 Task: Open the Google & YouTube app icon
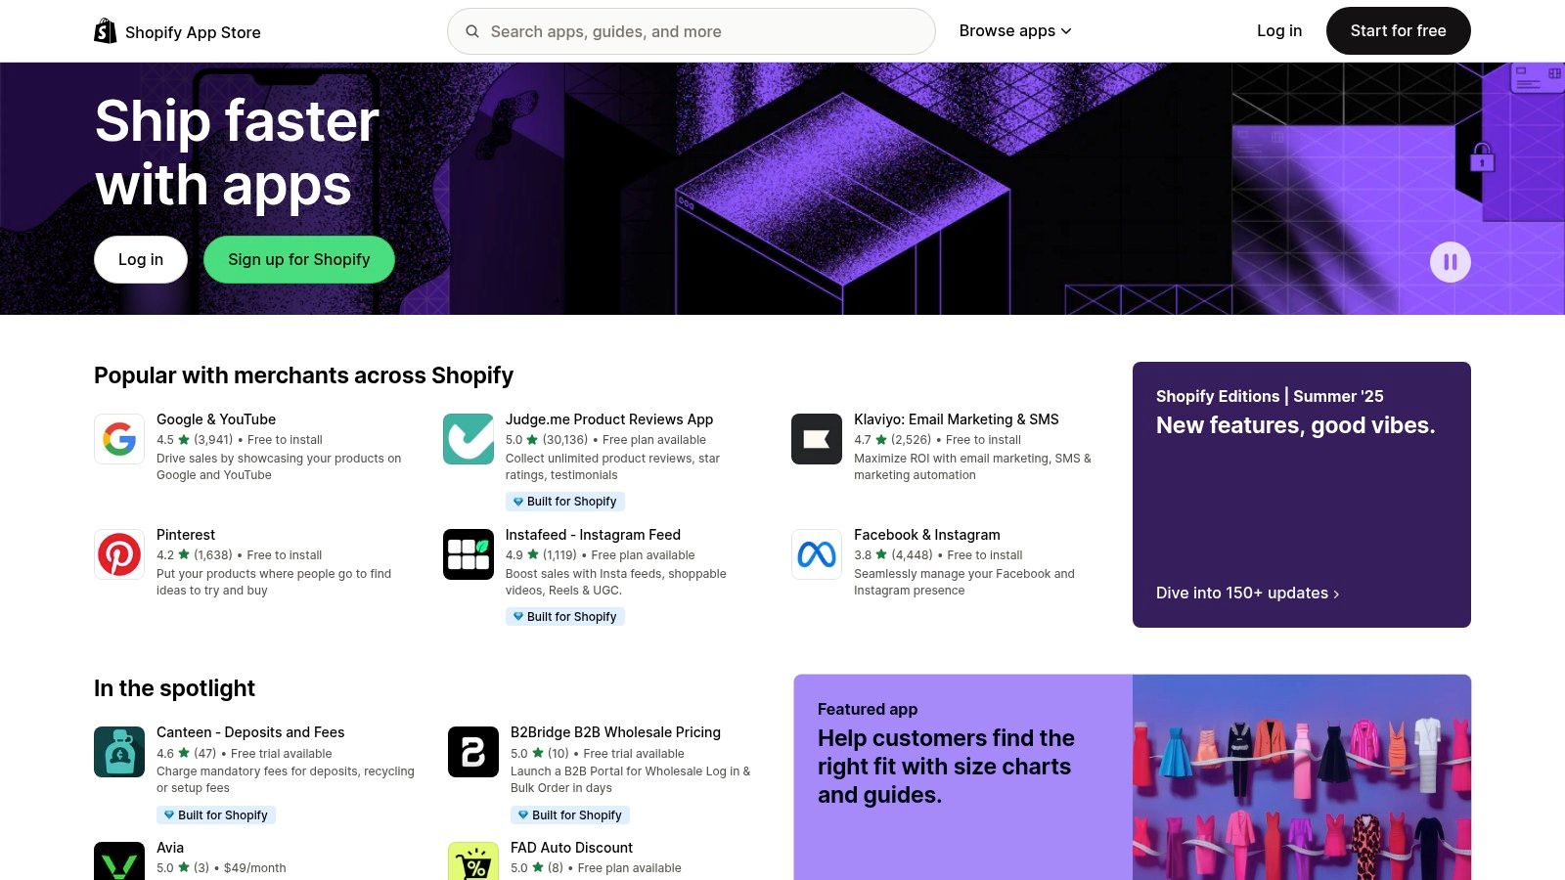(x=119, y=439)
